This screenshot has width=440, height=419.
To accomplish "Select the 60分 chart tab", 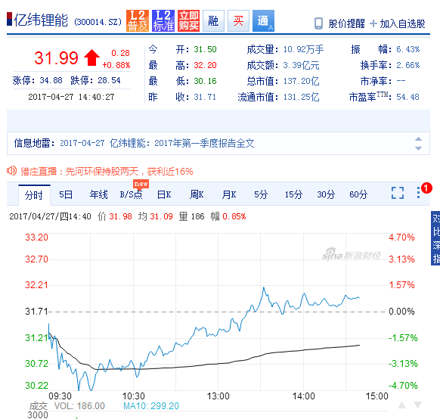I will (358, 194).
